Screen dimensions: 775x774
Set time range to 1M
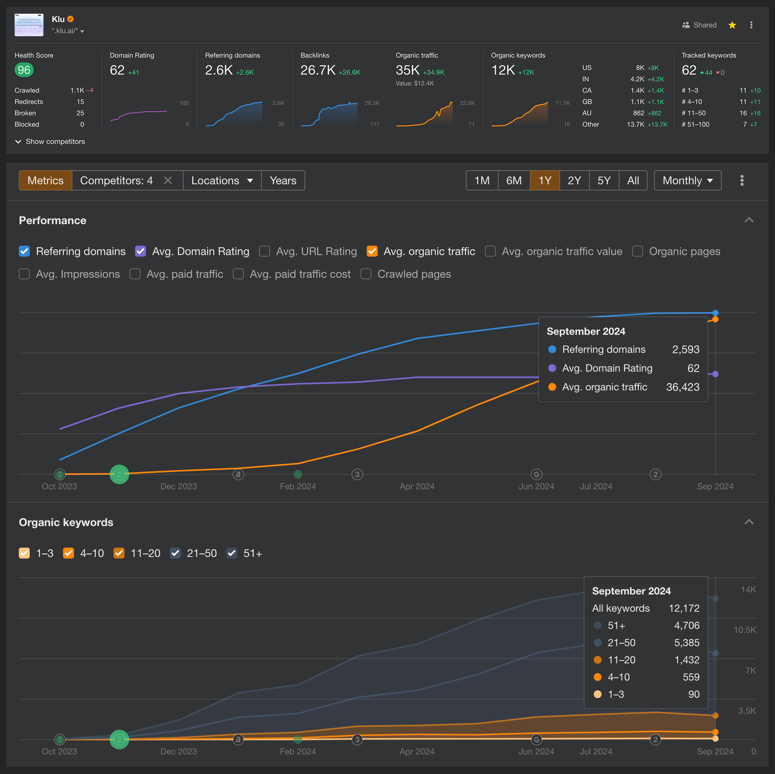point(482,181)
